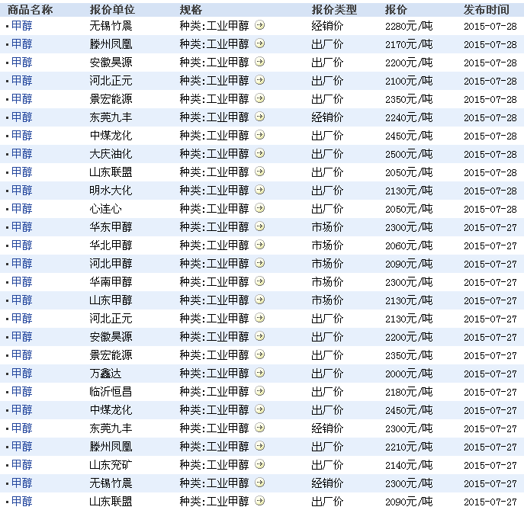Click the 2140元/吨 price
The width and height of the screenshot is (524, 510).
pos(409,464)
